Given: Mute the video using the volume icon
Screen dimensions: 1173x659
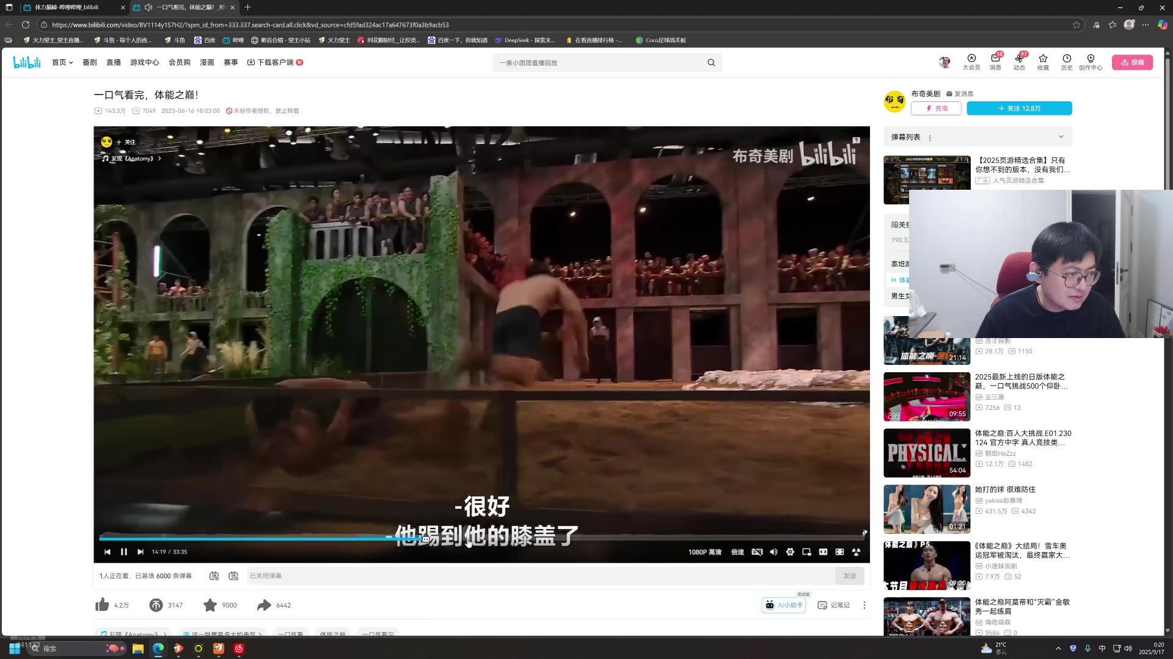Looking at the screenshot, I should coord(773,552).
